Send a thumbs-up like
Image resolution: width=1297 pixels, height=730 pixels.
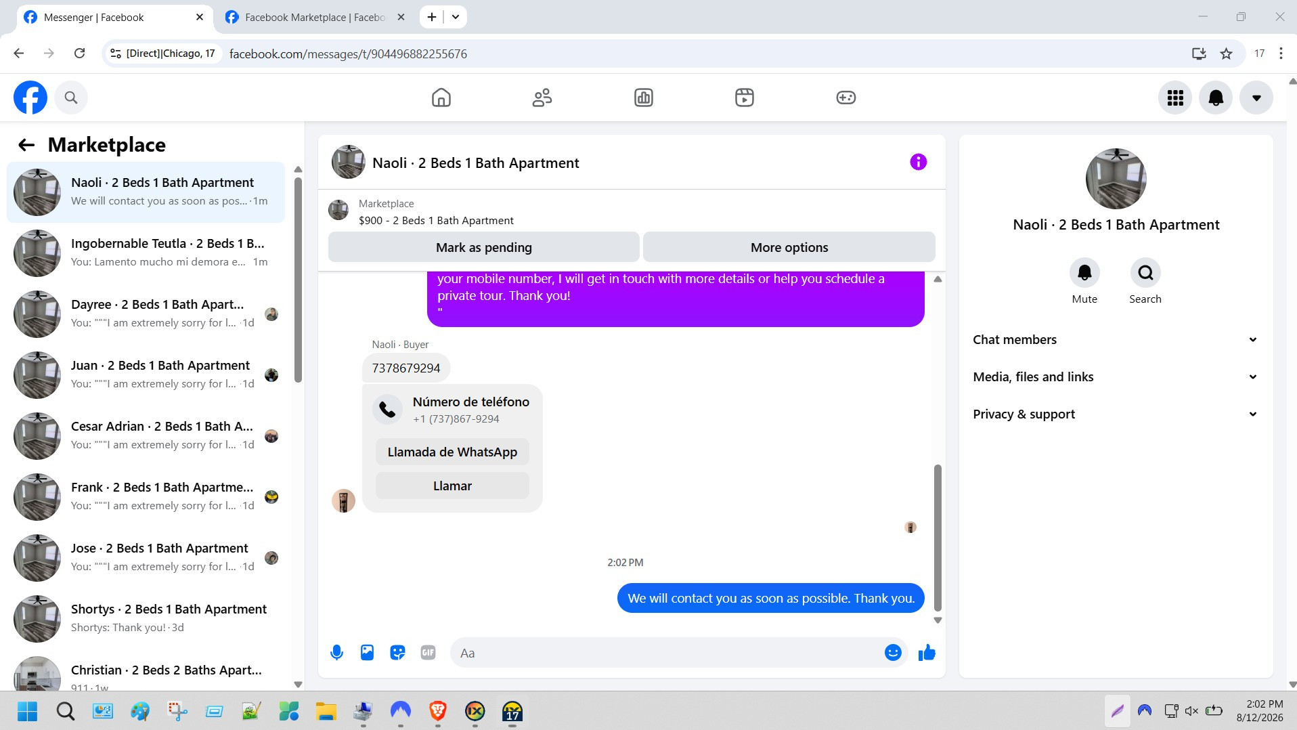tap(927, 653)
